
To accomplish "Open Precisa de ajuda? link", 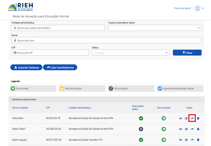I will [x=183, y=8].
